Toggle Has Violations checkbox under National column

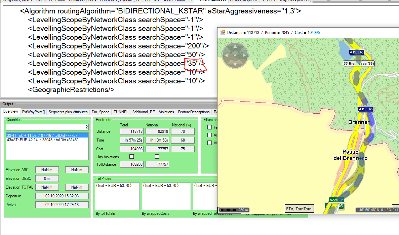157,156
